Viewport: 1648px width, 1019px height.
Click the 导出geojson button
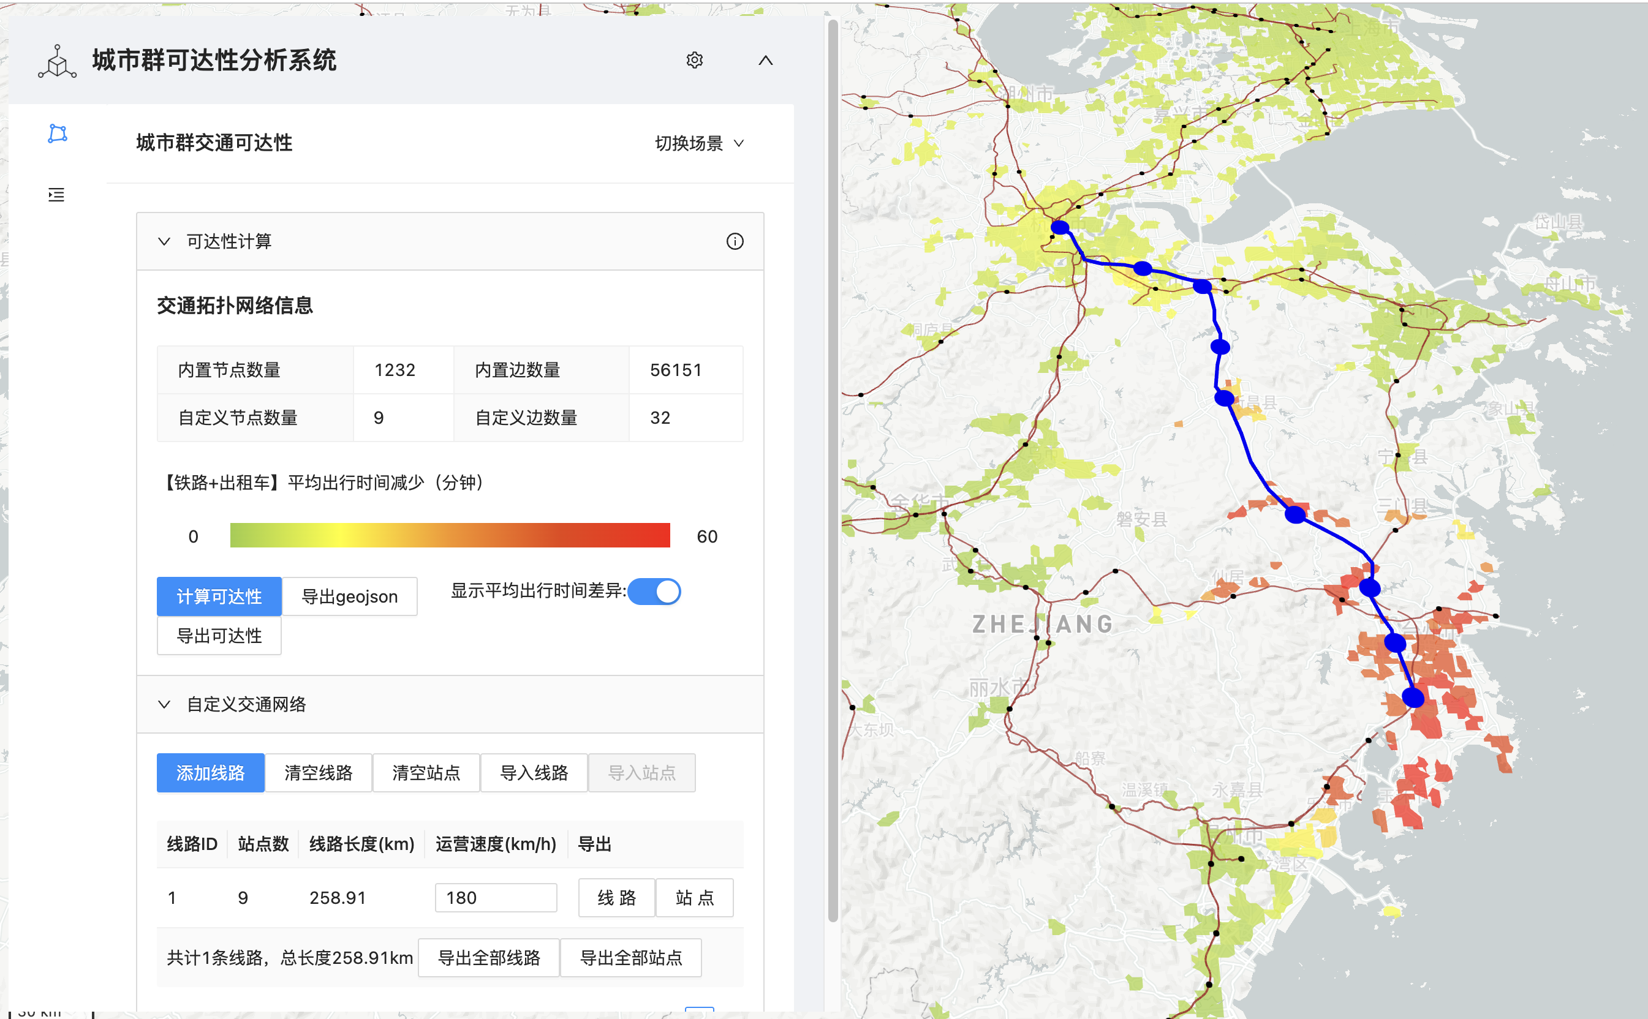tap(349, 596)
